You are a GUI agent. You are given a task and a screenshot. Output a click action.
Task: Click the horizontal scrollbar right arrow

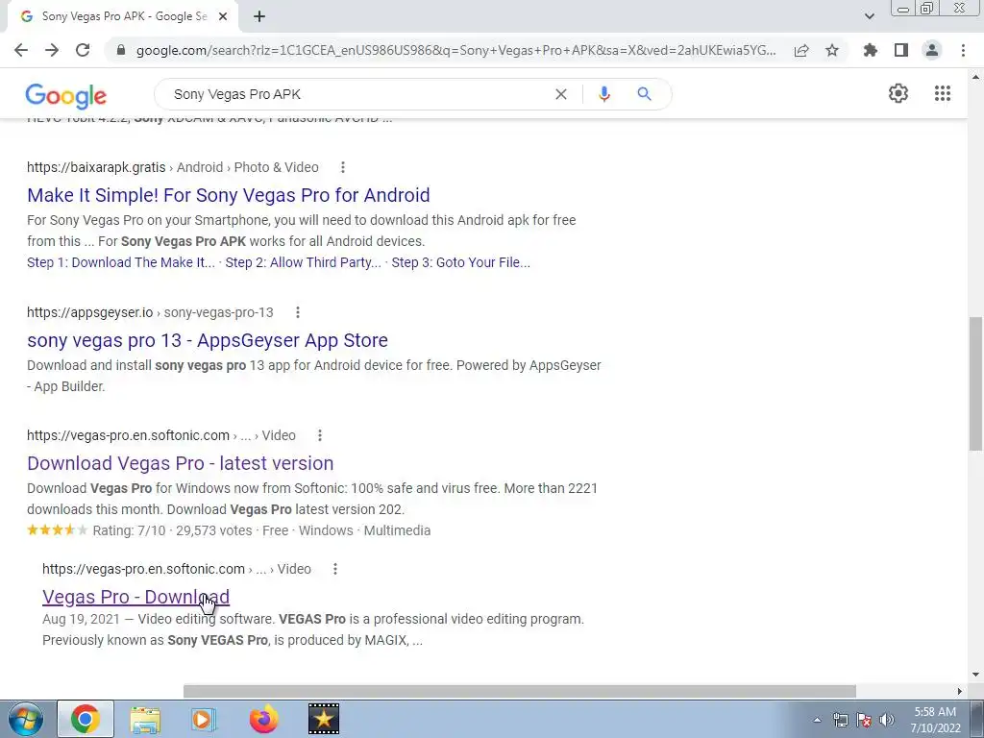(x=960, y=691)
